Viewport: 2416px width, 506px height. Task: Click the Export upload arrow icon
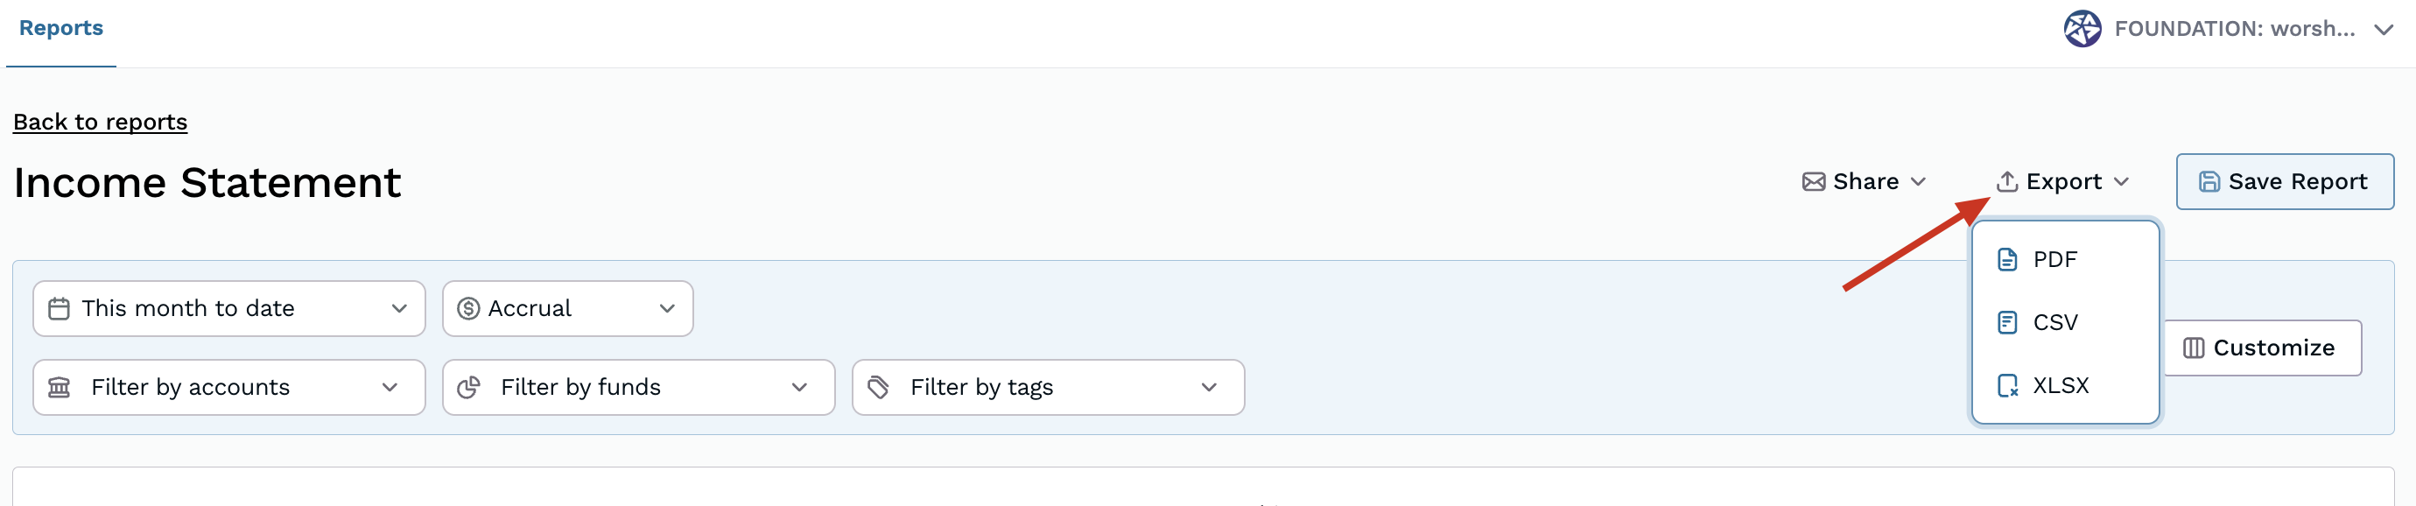[x=2006, y=182]
